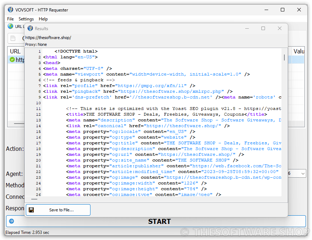Click the canonical link on line 14
Image resolution: width=312 pixels, height=240 pixels.
click(148, 126)
